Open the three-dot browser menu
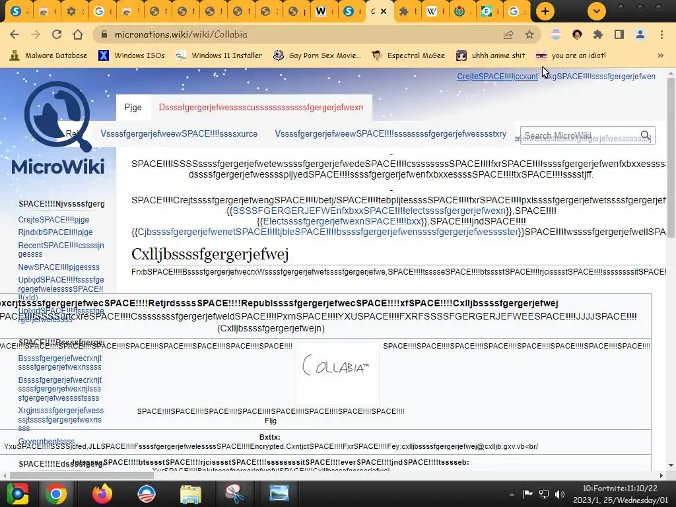This screenshot has height=507, width=676. click(661, 34)
